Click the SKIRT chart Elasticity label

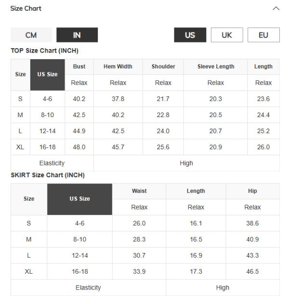pos(88,288)
